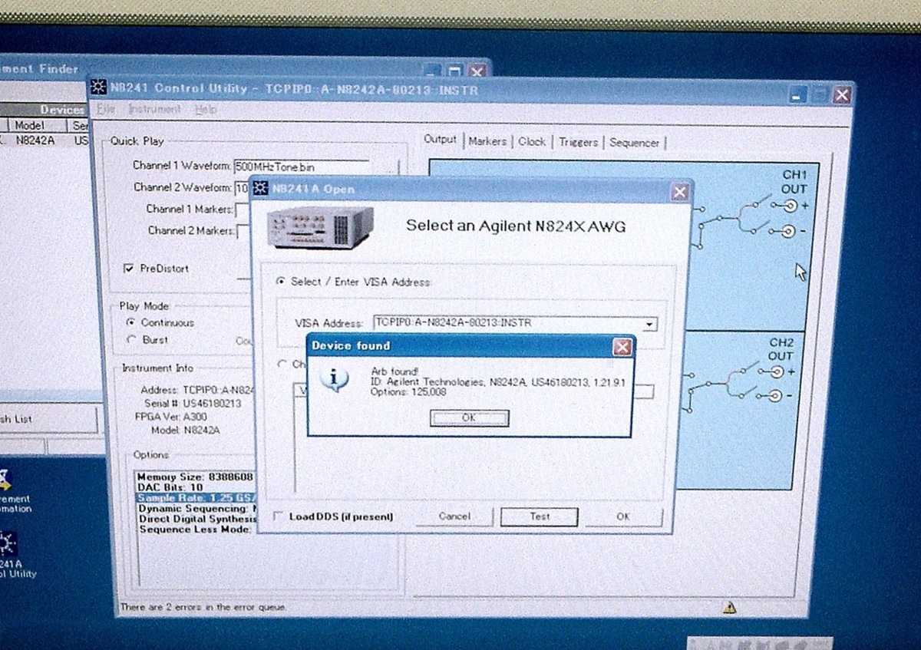Switch to the Sequencer tab
Image resolution: width=921 pixels, height=650 pixels.
[634, 144]
